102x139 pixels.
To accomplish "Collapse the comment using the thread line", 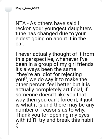I will tap(9, 73).
